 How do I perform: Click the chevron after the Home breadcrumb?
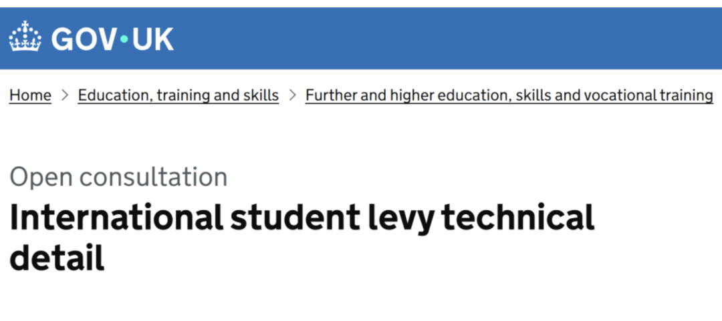point(65,95)
